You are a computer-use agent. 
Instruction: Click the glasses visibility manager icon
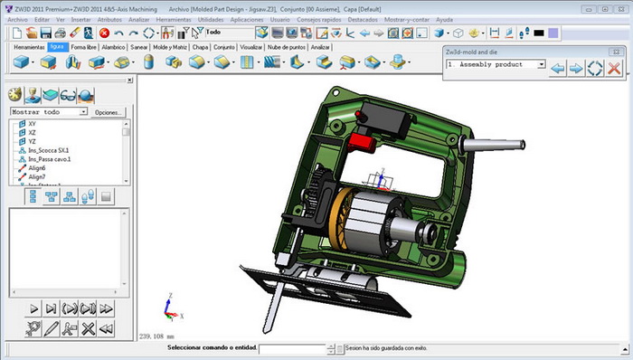(x=68, y=95)
